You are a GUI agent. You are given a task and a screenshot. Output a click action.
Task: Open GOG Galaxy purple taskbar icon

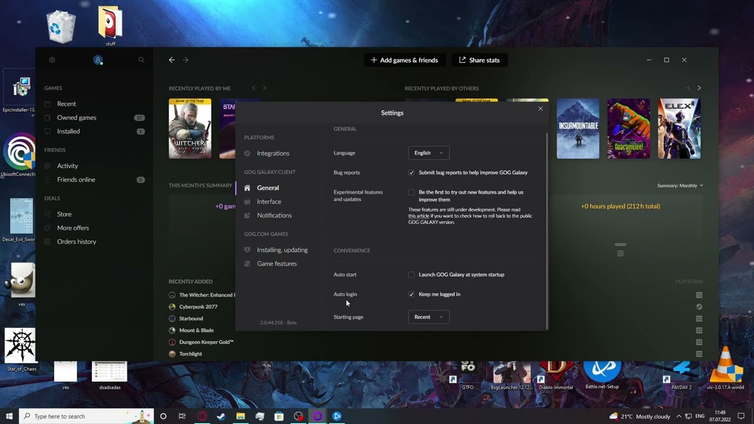(318, 416)
